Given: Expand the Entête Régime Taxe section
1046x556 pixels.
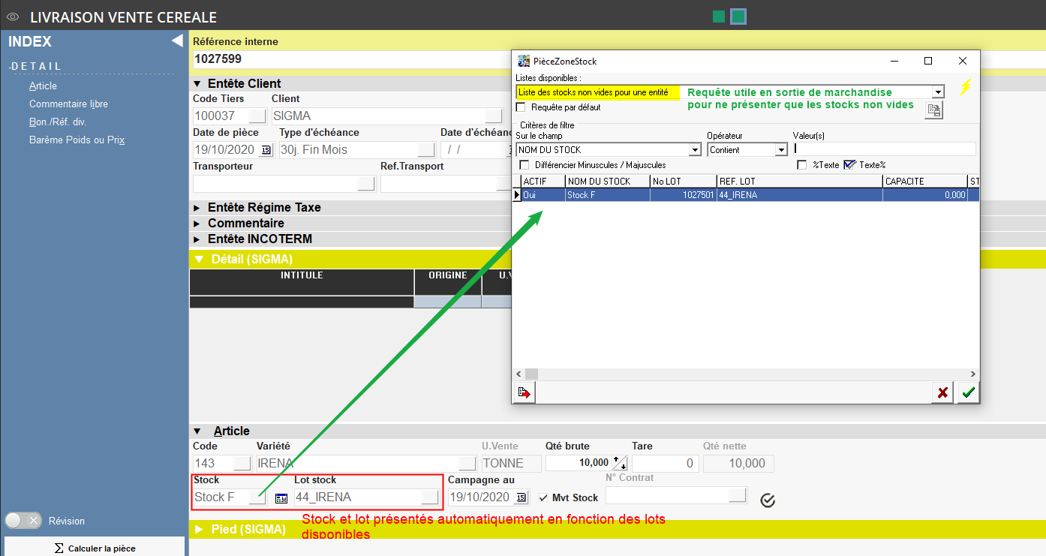Looking at the screenshot, I should point(198,207).
